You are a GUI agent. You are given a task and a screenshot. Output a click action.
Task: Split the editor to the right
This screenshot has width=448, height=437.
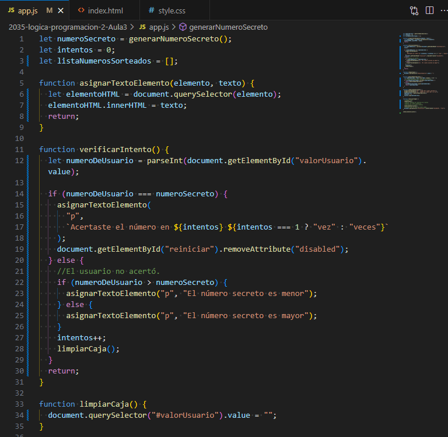(429, 10)
